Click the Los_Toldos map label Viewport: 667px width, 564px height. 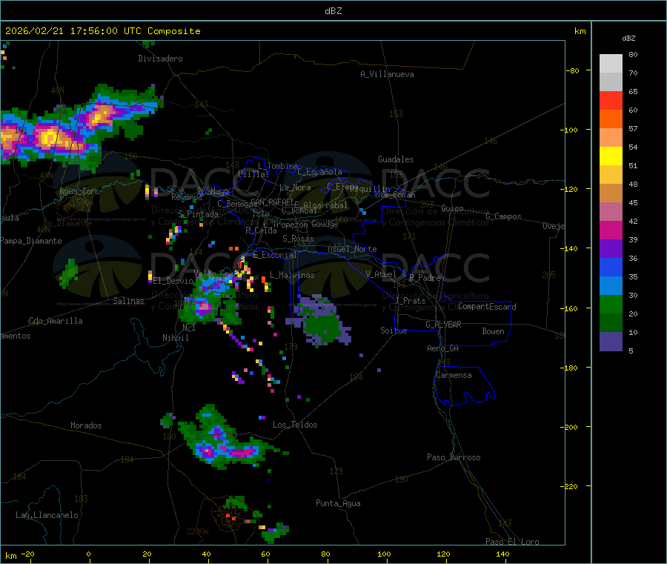pos(295,425)
